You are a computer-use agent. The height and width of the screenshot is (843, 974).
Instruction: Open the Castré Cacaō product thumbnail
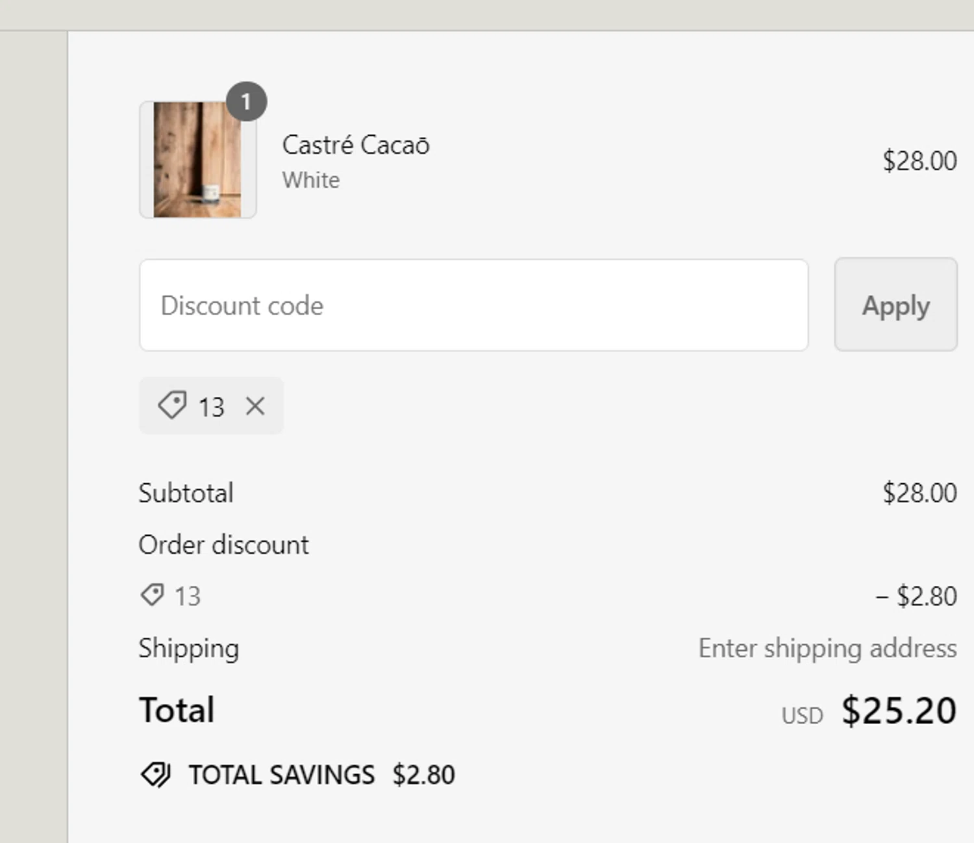click(197, 160)
